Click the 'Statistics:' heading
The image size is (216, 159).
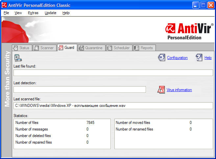(x=21, y=116)
